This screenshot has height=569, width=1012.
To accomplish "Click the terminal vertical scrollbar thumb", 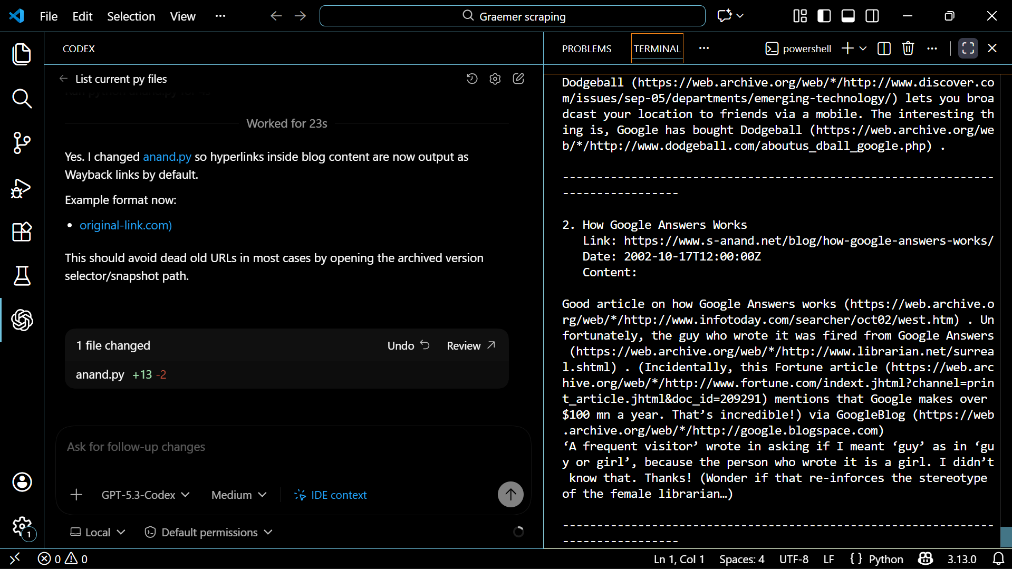I will tap(1006, 537).
